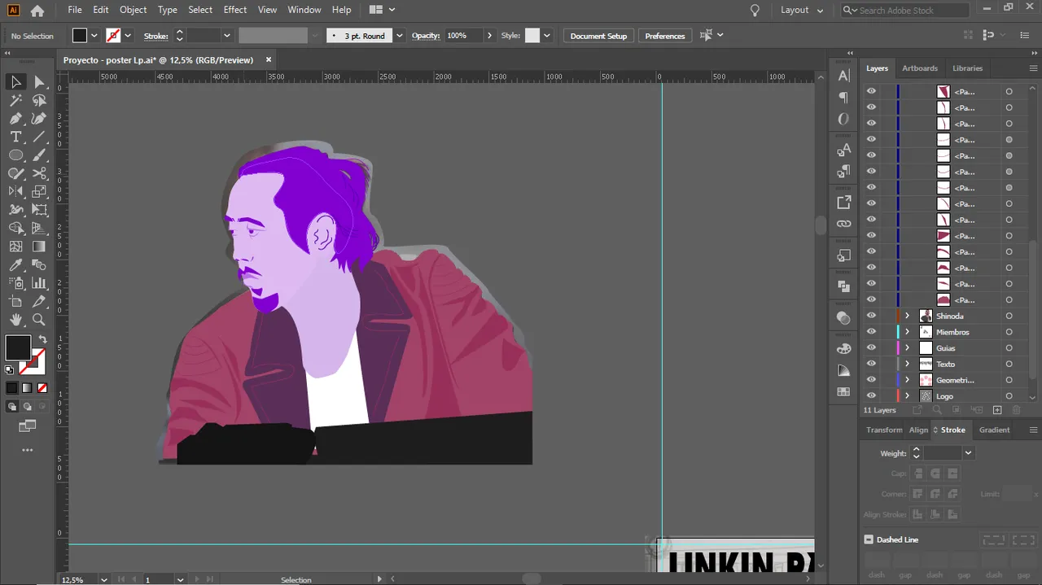Open the File menu
The image size is (1042, 585).
point(75,10)
